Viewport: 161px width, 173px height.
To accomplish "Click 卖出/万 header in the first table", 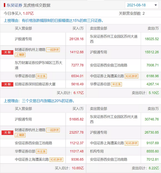I will [153, 28].
